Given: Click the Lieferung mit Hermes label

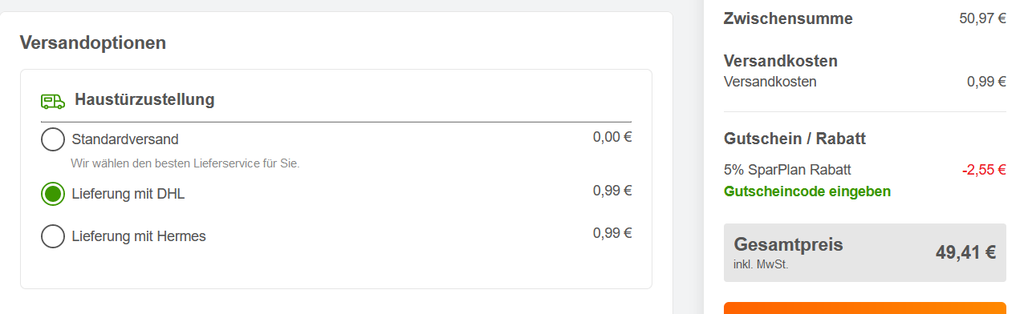Looking at the screenshot, I should tap(139, 236).
